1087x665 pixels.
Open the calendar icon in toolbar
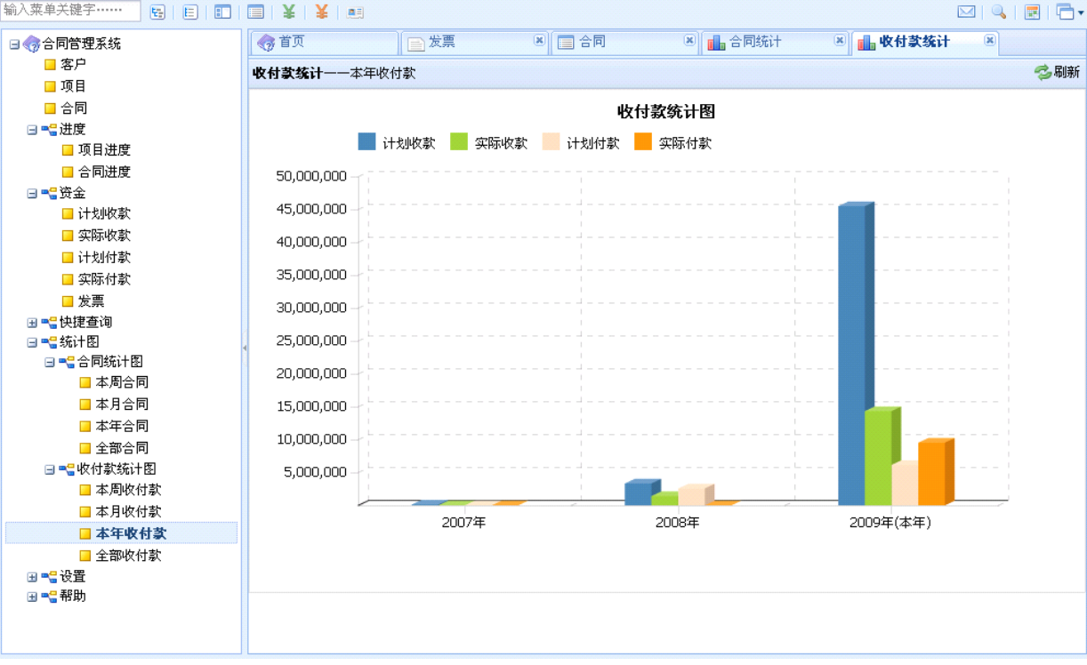tap(1032, 12)
